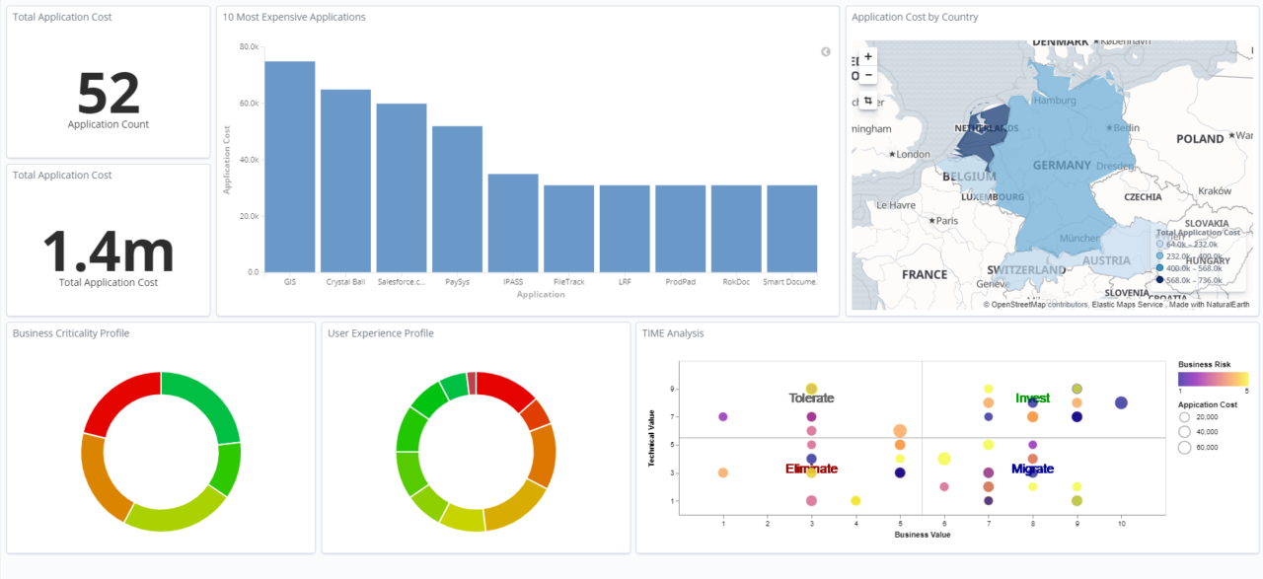1263x579 pixels.
Task: Select the ProdPad bar
Action: coord(680,229)
